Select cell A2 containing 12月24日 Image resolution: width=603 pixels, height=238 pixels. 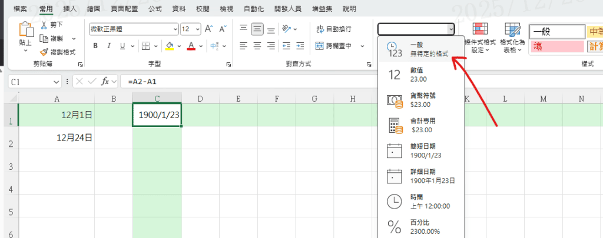[x=57, y=138]
